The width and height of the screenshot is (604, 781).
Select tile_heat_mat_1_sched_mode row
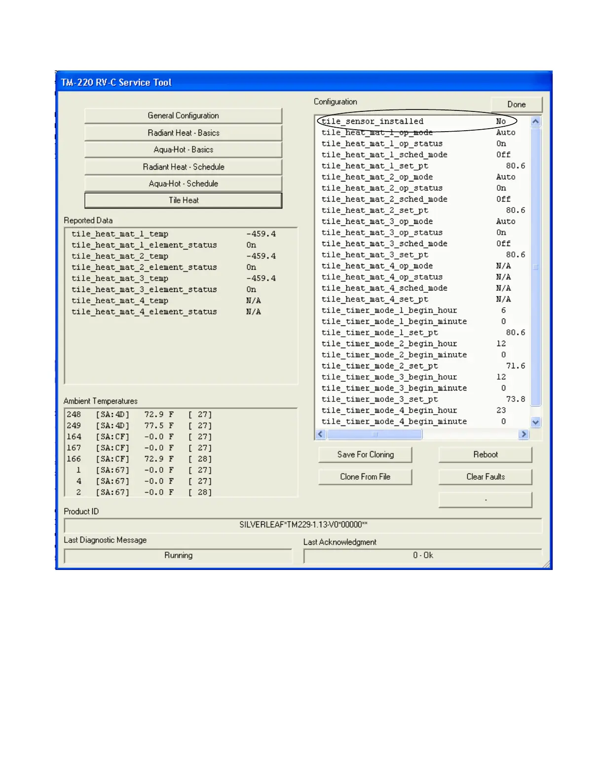click(422, 155)
